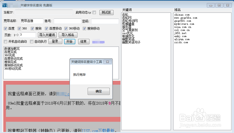
Task: Click the 测试拨 button
Action: (106, 12)
